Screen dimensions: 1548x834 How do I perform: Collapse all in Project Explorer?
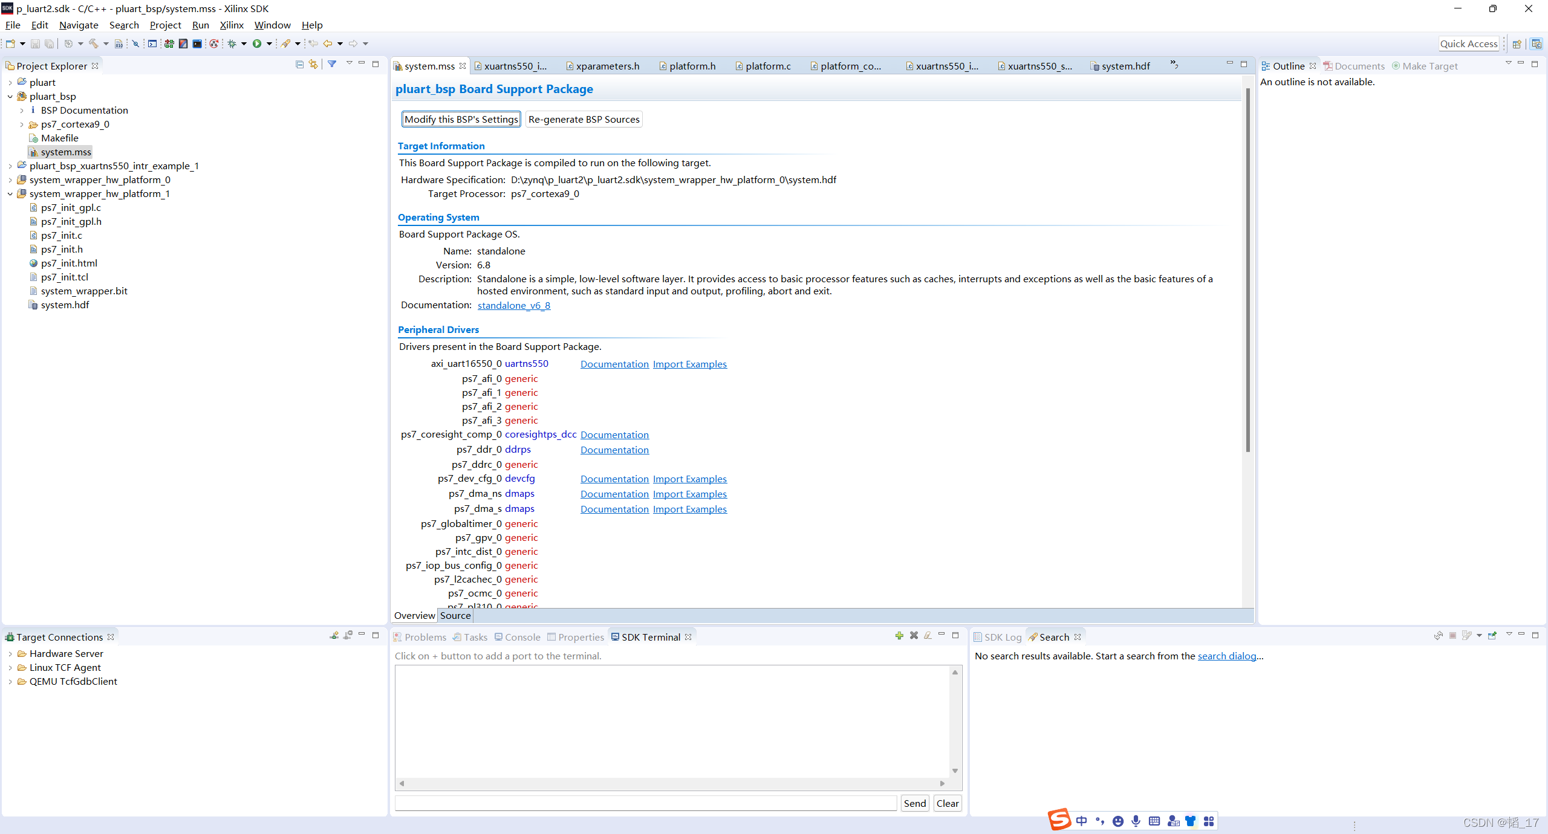click(x=299, y=64)
